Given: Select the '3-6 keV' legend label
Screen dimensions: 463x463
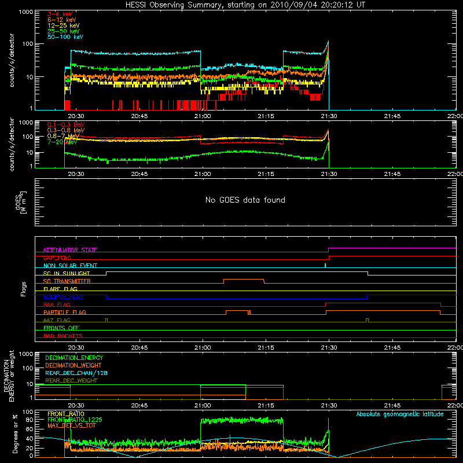Looking at the screenshot, I should tap(60, 14).
